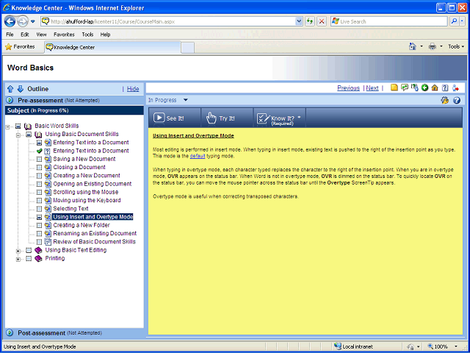
Task: Open the IE Tools dropdown in command bar
Action: (456, 46)
